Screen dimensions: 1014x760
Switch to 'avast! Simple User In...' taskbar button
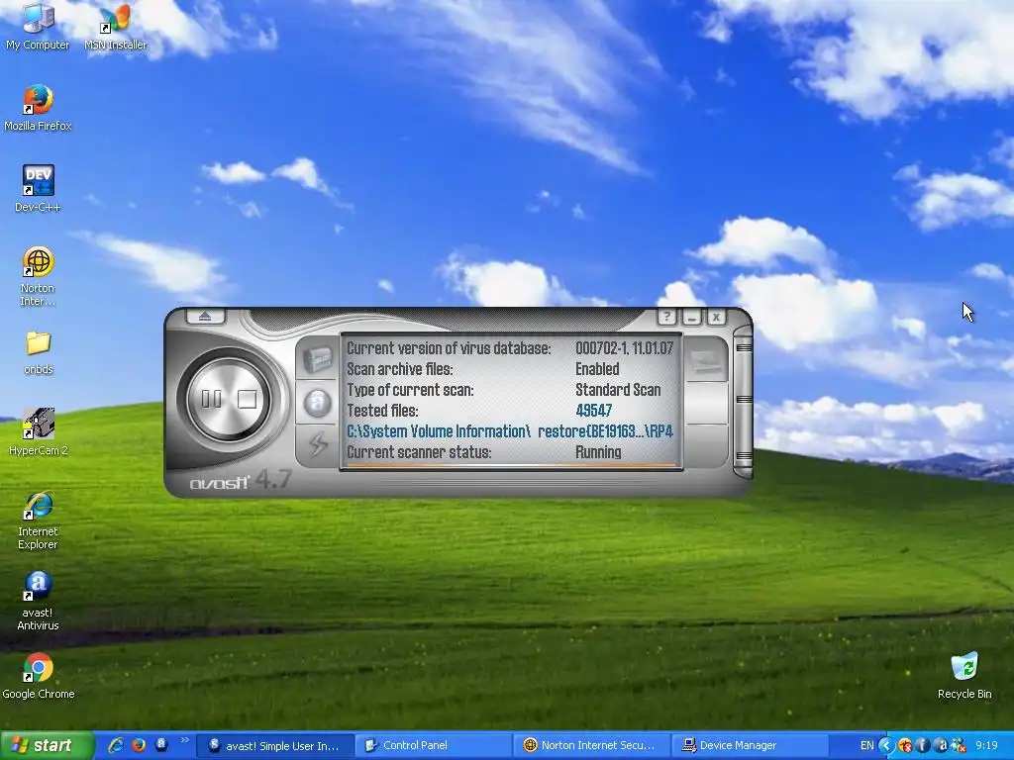pyautogui.click(x=274, y=746)
